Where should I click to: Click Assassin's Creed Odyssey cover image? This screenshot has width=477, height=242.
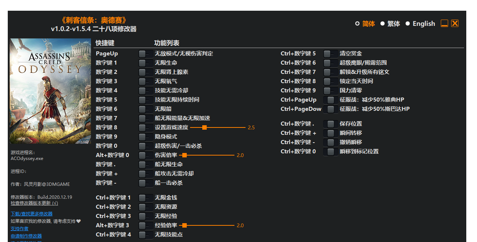pos(50,91)
